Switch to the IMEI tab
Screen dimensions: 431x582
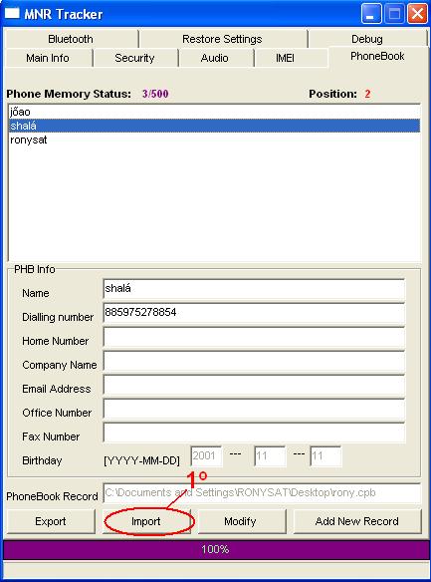point(285,58)
